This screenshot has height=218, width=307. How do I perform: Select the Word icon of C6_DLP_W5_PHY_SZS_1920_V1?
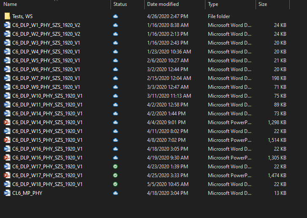[7, 60]
